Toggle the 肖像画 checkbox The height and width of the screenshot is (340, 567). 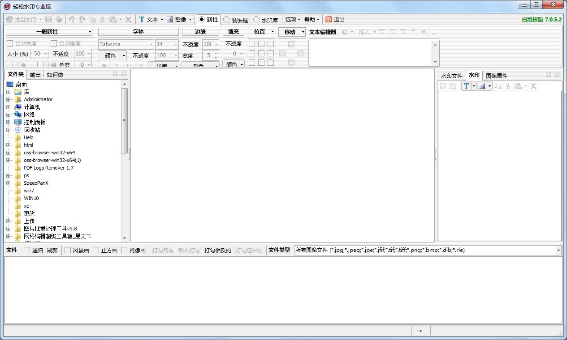tap(124, 250)
